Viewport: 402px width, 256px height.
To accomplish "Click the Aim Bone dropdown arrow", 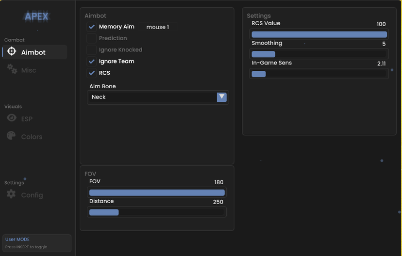I will tap(221, 97).
